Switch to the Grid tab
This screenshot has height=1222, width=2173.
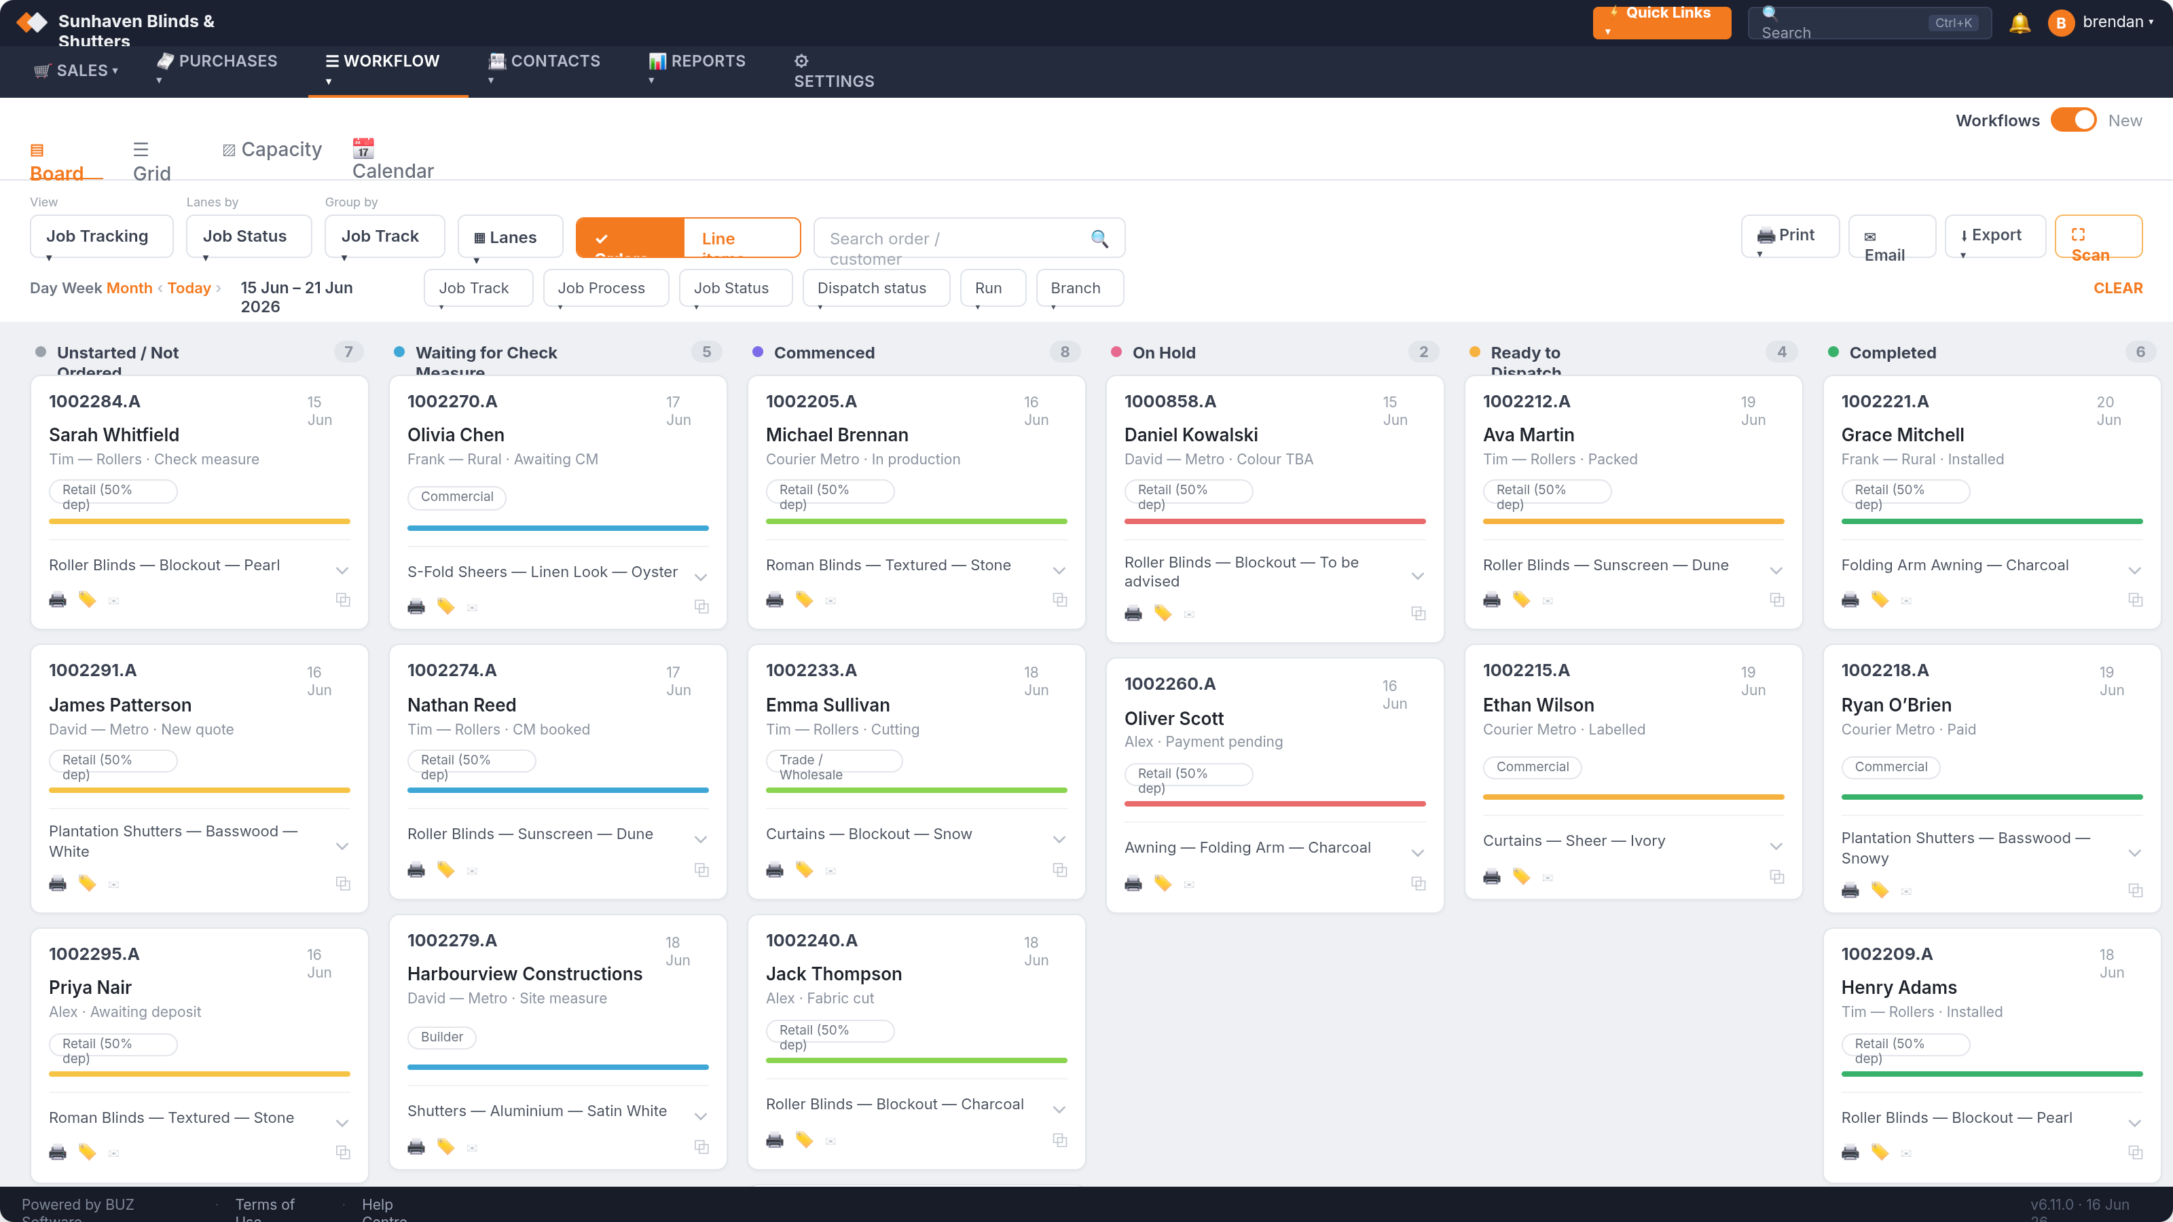point(152,161)
